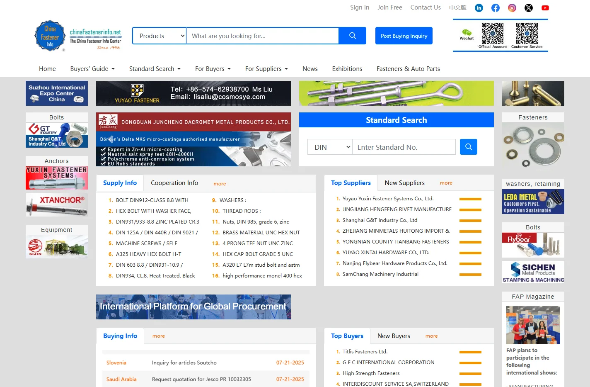The image size is (590, 387).
Task: Open the Shanghai G&T Industry ad
Action: click(57, 135)
